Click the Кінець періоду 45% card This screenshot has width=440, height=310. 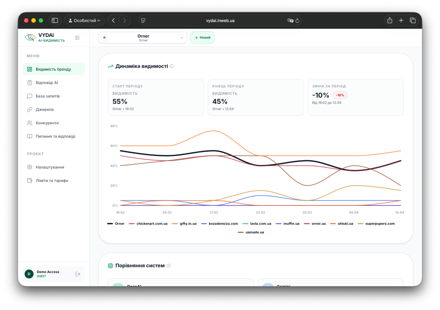[x=256, y=97]
